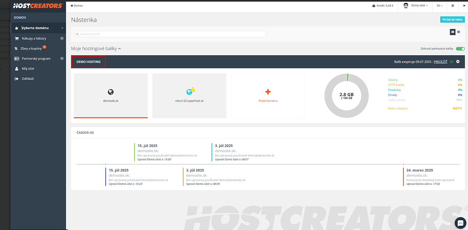Screen dimensions: 468x230
Task: Click the PREDĹŽIŤ renewal link
Action: coord(441,62)
